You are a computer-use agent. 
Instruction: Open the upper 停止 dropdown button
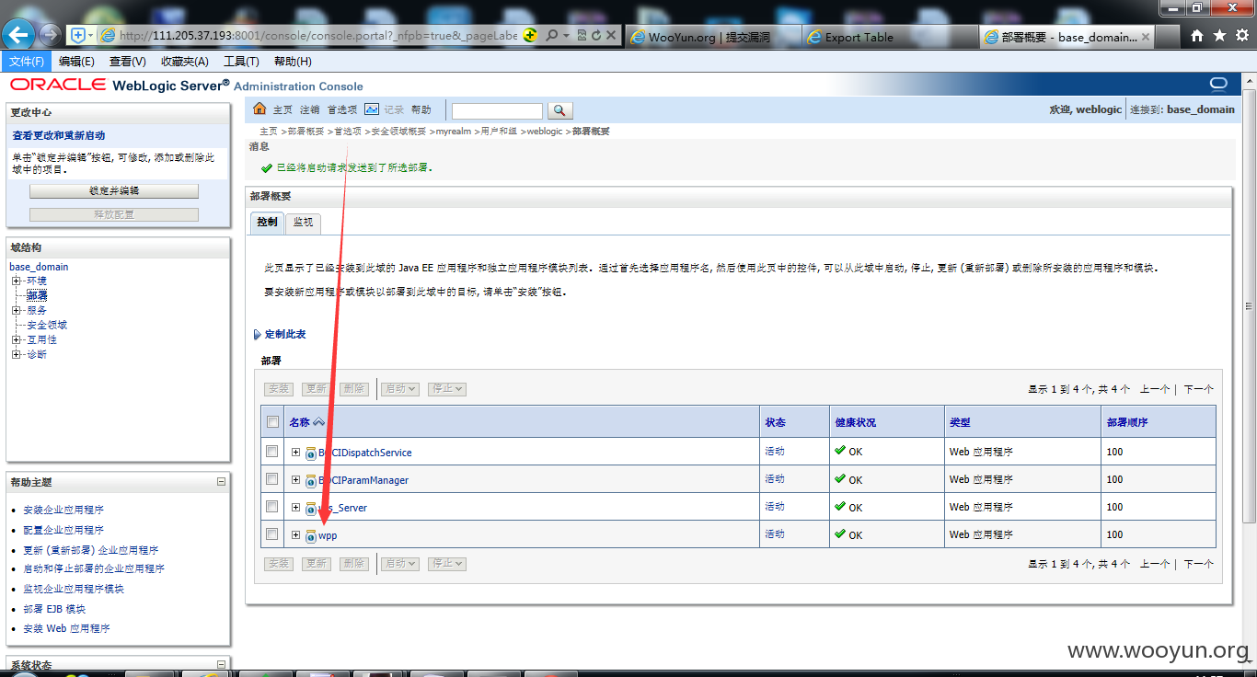[x=447, y=389]
